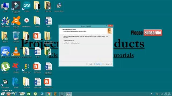172x96 pixels.
Task: Open the AutoDesk 2018 Universal Keygen folder
Action: click(x=48, y=38)
